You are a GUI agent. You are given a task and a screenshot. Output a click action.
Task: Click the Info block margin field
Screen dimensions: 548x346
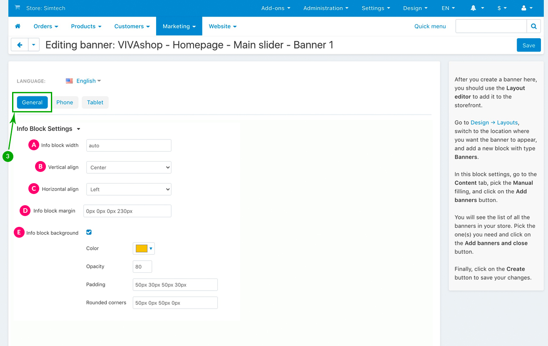click(127, 211)
